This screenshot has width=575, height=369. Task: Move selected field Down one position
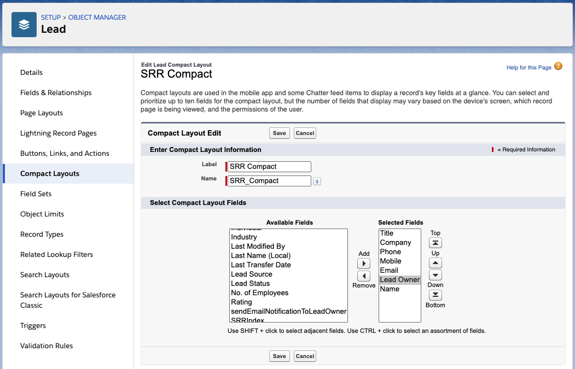[x=435, y=275]
